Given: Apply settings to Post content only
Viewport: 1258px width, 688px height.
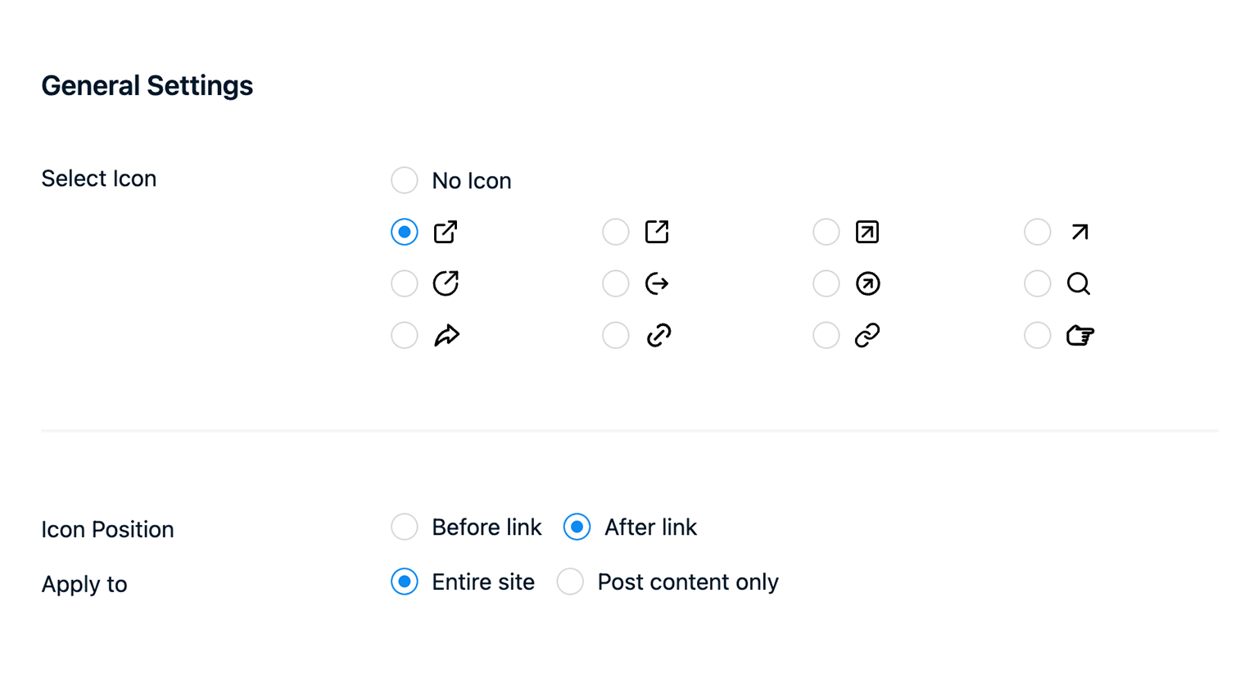Looking at the screenshot, I should [570, 582].
